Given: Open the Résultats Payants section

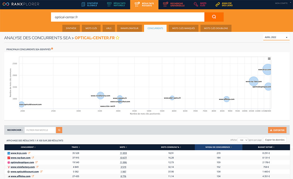Looking at the screenshot, I should pyautogui.click(x=144, y=4).
